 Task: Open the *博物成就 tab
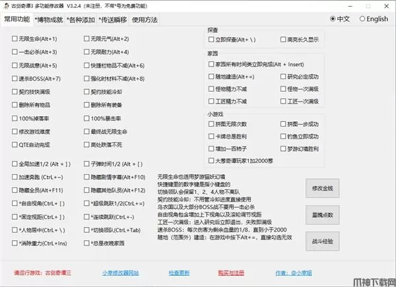49,20
